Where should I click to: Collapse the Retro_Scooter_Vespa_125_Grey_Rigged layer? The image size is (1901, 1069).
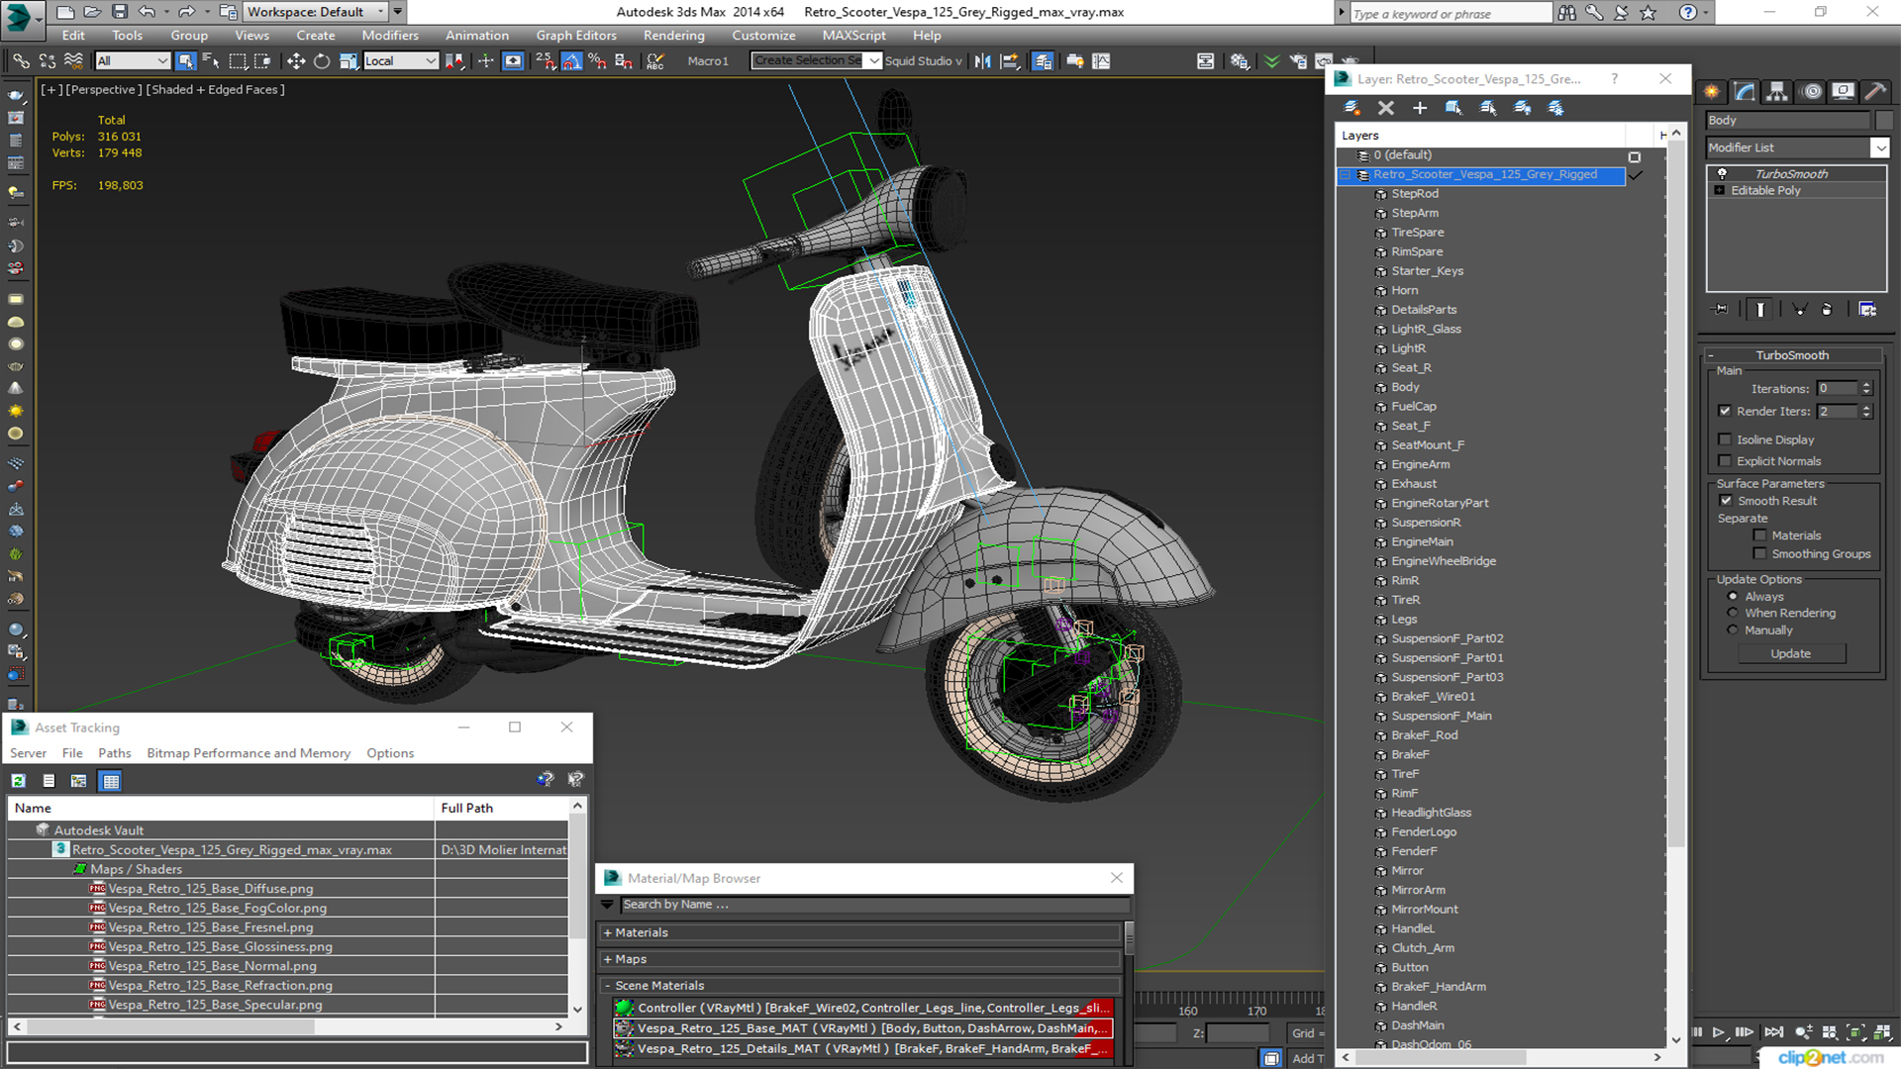[x=1345, y=175]
